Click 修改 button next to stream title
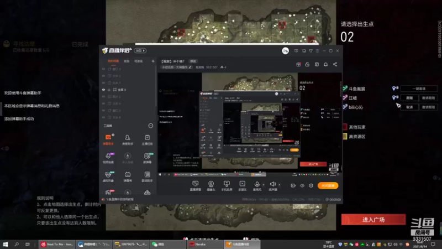The width and height of the screenshot is (442, 249). 193,61
